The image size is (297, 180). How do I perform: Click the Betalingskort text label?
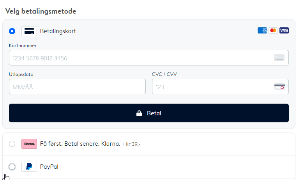coord(58,31)
